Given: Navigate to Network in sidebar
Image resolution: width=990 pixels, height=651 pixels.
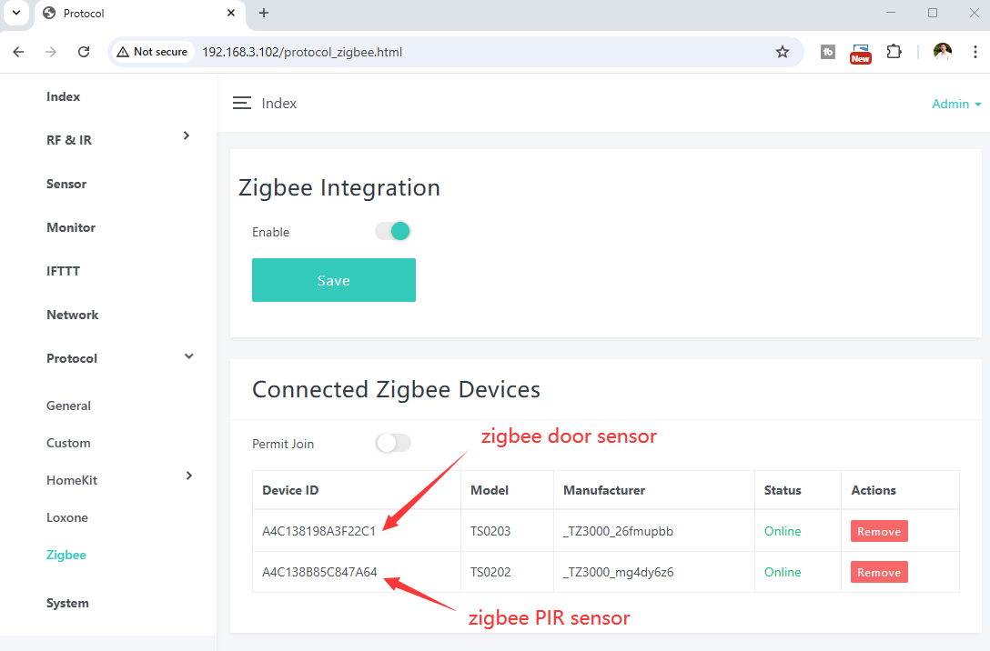Looking at the screenshot, I should 72,315.
